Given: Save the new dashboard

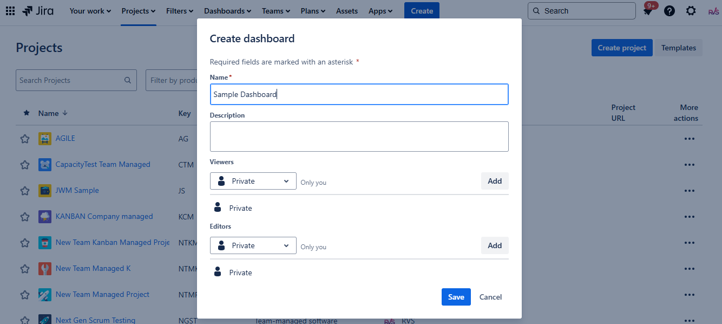Looking at the screenshot, I should pos(456,297).
